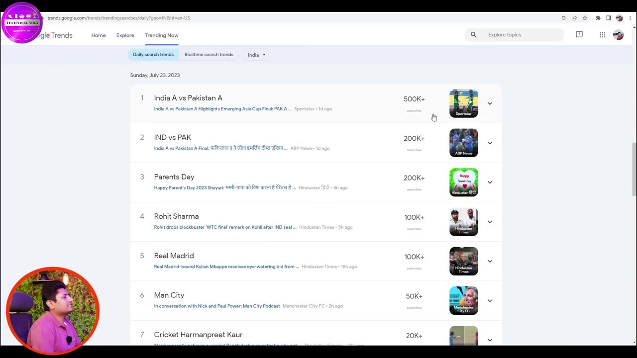637x358 pixels.
Task: Click the Parents Day trend title
Action: (174, 177)
